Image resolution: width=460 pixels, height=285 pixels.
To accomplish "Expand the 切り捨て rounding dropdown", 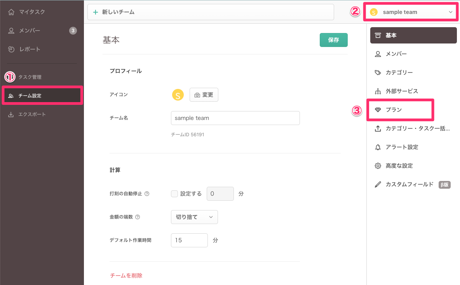I will (x=194, y=217).
